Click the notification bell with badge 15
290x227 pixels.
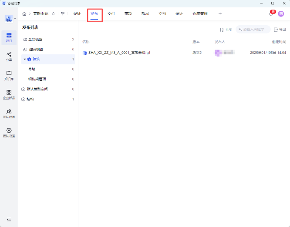pos(271,14)
